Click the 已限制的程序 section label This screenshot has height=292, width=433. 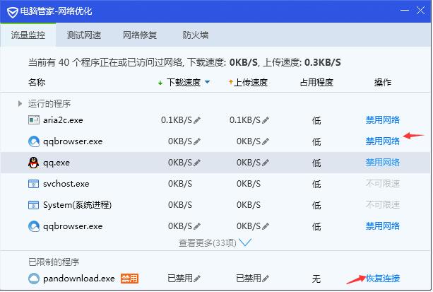54,262
